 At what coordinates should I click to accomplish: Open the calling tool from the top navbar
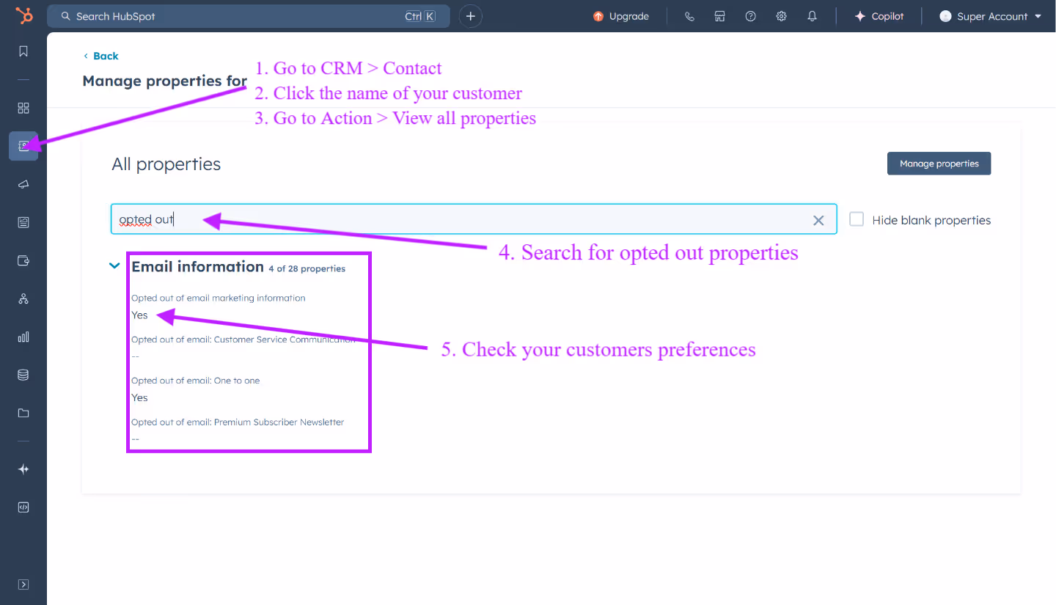coord(689,15)
